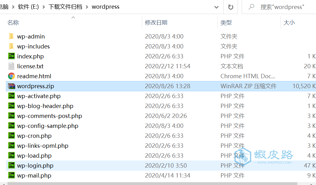Click the wp-activate.php file icon
316x185 pixels.
pyautogui.click(x=12, y=96)
